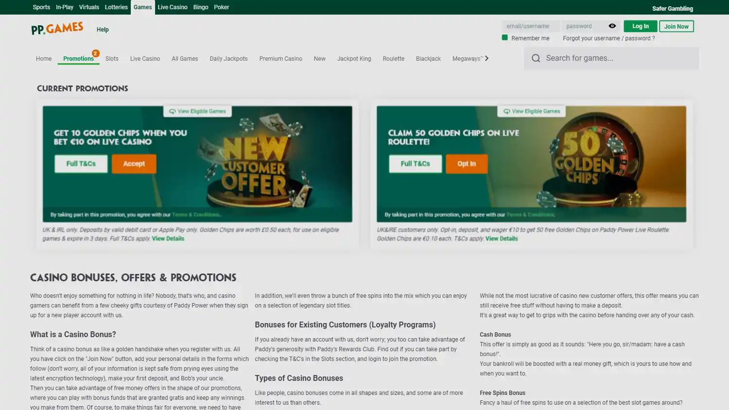Click the Types of Casino Bonuses heading
This screenshot has height=410, width=729.
coord(299,378)
